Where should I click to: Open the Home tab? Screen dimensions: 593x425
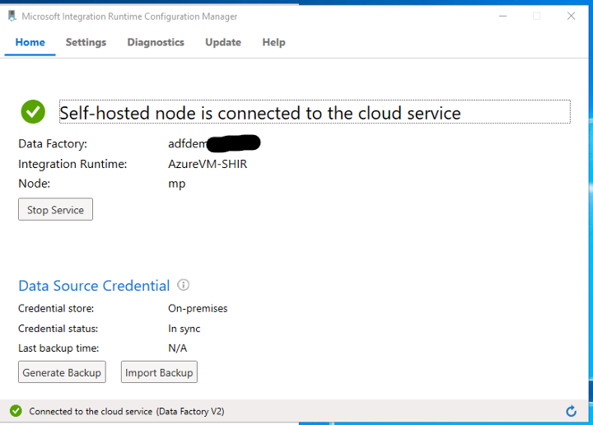tap(30, 42)
